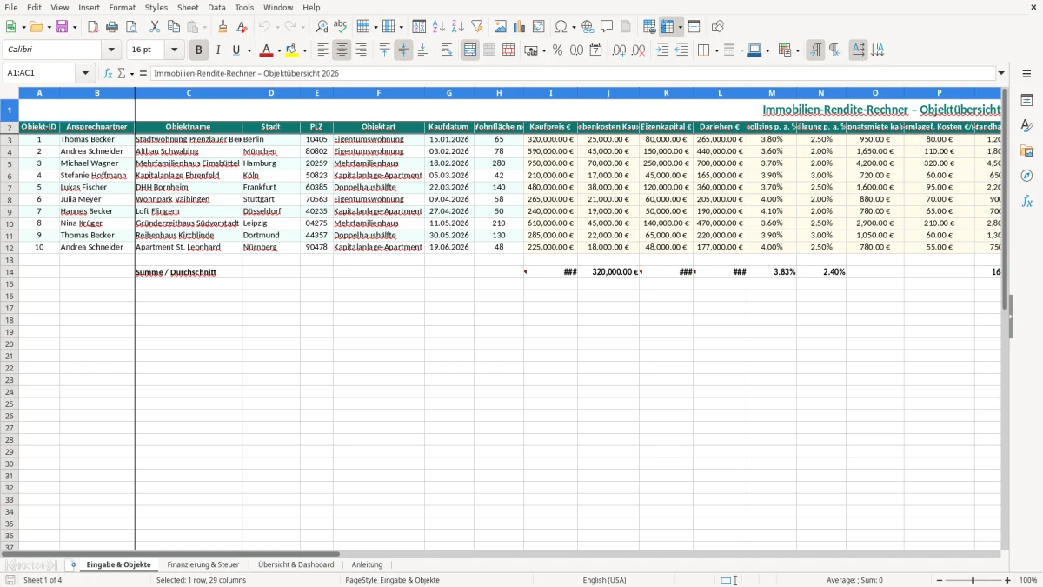The image size is (1043, 587).
Task: Open the borders dropdown arrow
Action: tap(715, 50)
